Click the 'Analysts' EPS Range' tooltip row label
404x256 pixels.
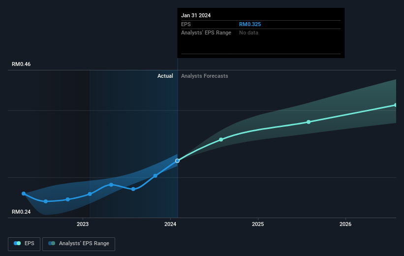[206, 33]
